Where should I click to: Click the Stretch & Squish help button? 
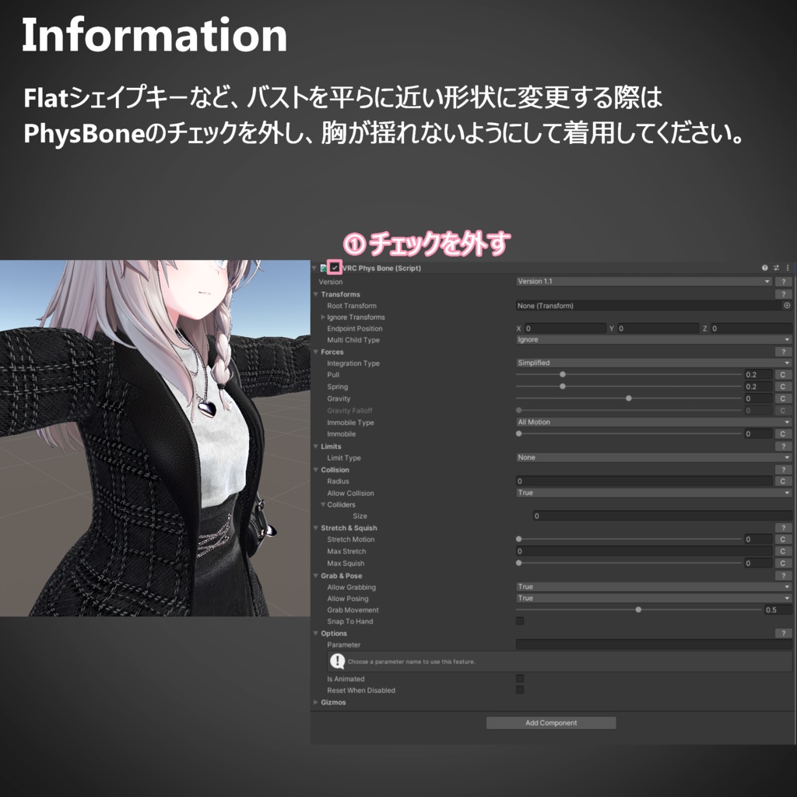click(783, 528)
